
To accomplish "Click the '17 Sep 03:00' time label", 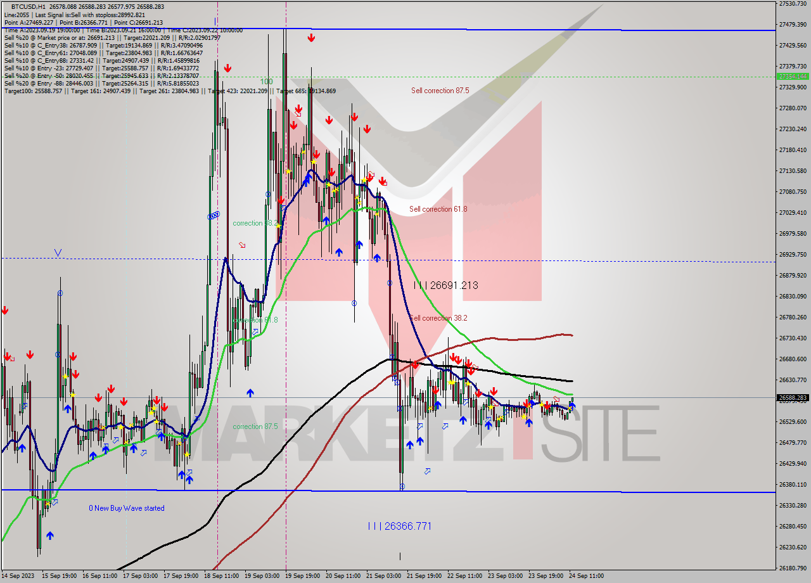I will pyautogui.click(x=140, y=576).
